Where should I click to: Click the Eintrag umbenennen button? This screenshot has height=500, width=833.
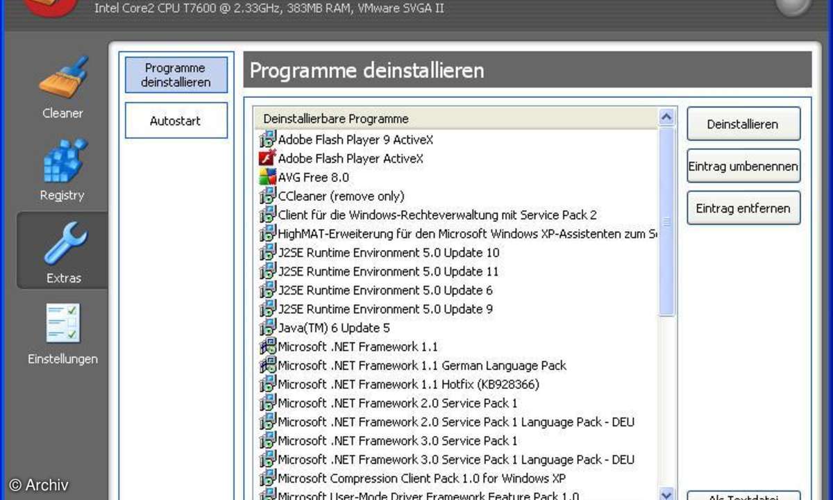tap(743, 167)
